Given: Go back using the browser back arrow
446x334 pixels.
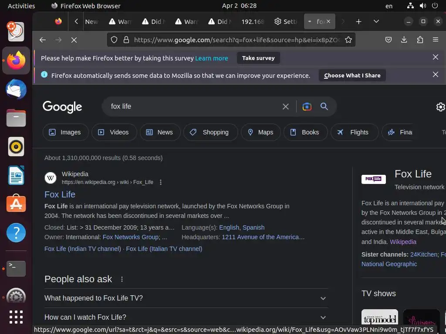Looking at the screenshot, I should [43, 40].
